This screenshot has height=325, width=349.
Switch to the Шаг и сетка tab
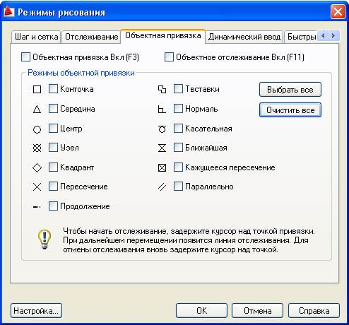coord(36,37)
